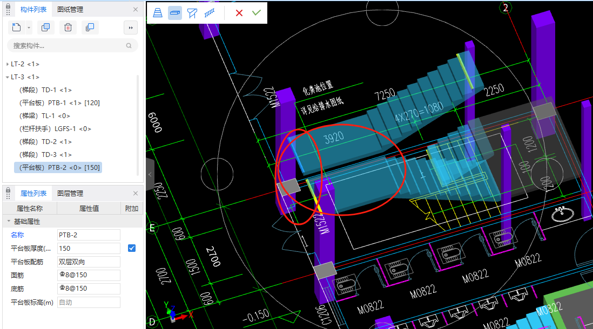Select the railing handrail tool icon

click(209, 13)
